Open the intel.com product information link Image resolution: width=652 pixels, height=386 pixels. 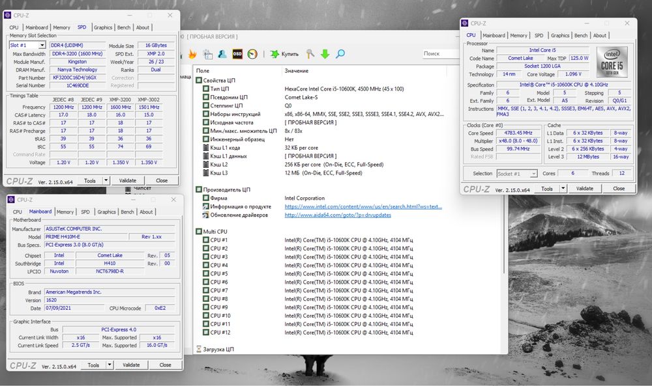coord(363,206)
